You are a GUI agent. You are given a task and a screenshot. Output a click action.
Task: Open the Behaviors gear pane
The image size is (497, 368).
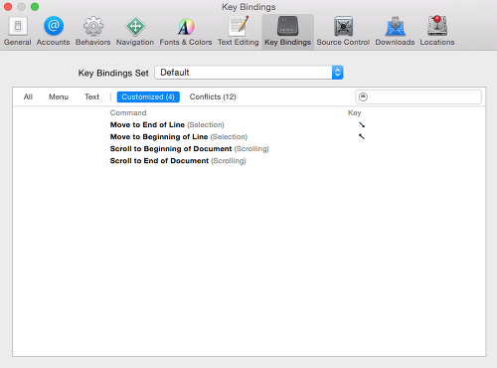(x=93, y=31)
